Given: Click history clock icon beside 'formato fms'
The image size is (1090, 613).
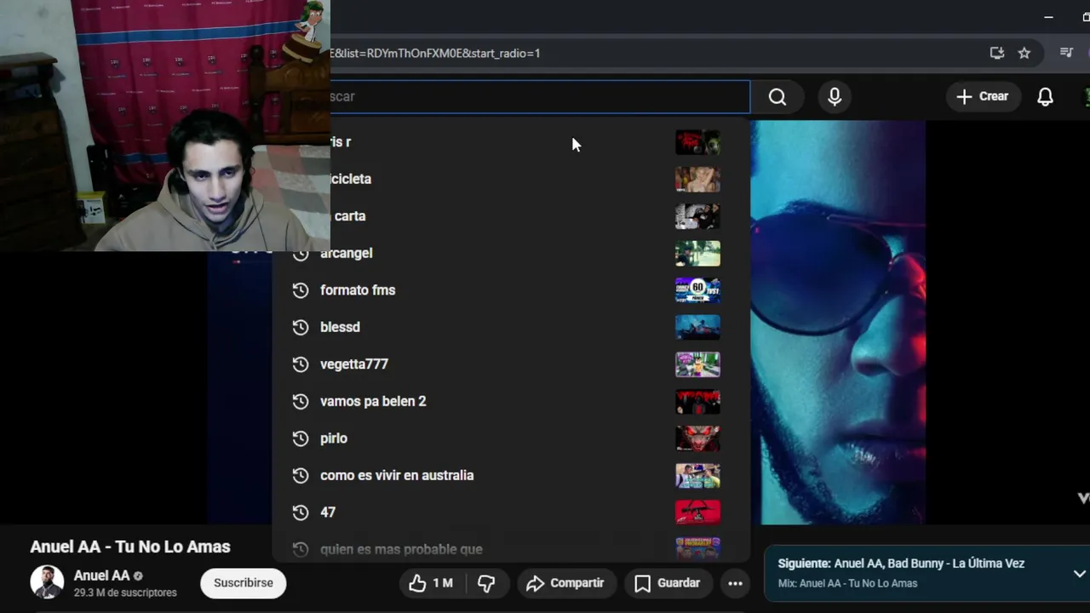Looking at the screenshot, I should click(300, 290).
